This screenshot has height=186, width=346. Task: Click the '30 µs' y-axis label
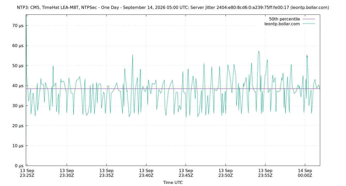pos(18,106)
